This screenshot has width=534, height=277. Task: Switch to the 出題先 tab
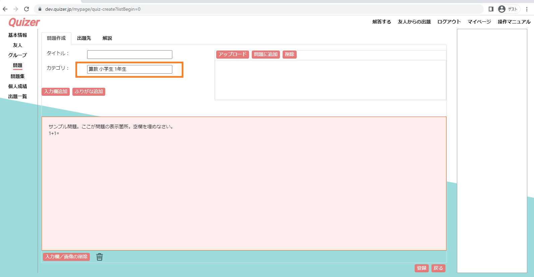(84, 38)
